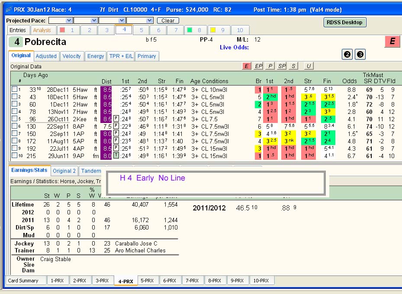This screenshot has width=402, height=294.
Task: Select EP run style filter button
Action: [258, 66]
